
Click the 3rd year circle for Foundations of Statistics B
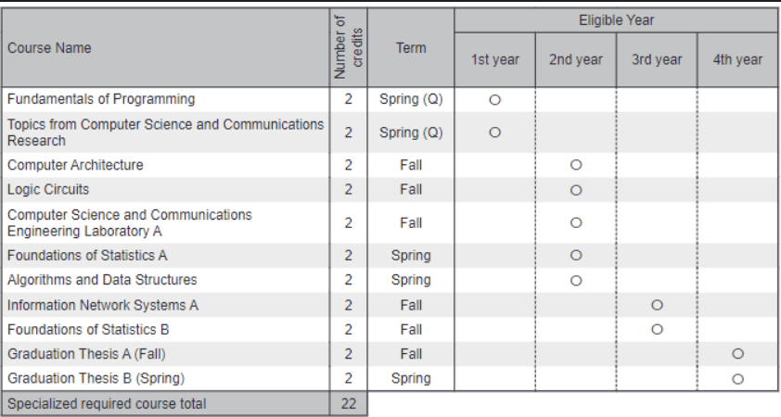657,329
